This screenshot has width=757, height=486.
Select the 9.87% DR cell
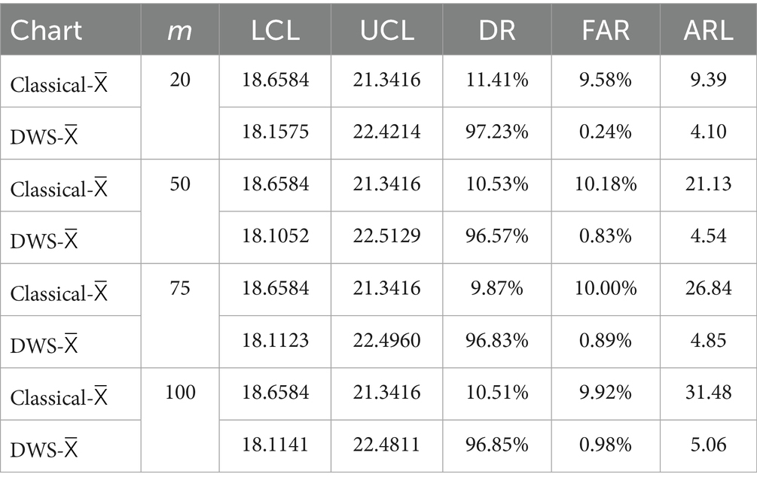coord(496,289)
